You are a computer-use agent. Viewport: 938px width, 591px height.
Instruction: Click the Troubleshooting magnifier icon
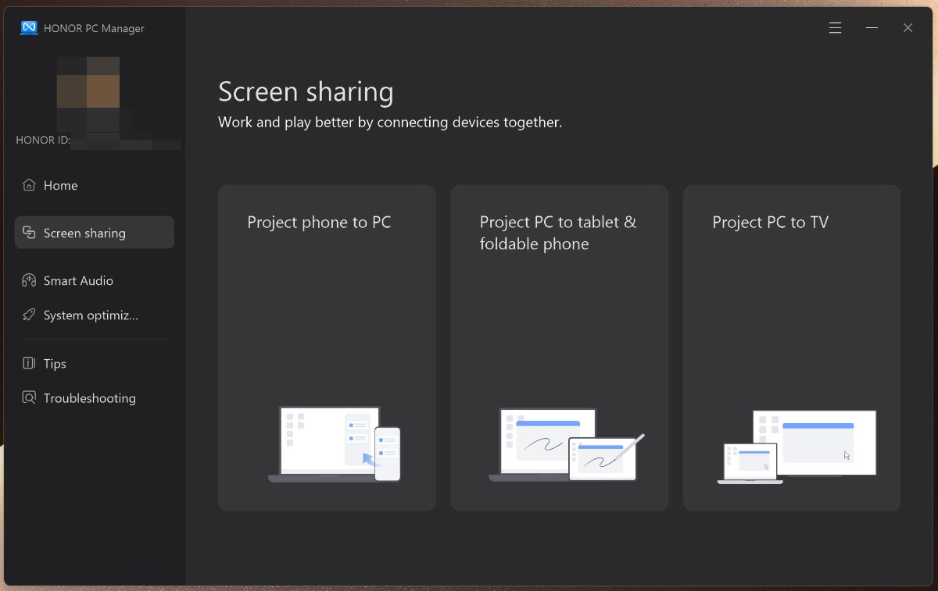pos(29,397)
